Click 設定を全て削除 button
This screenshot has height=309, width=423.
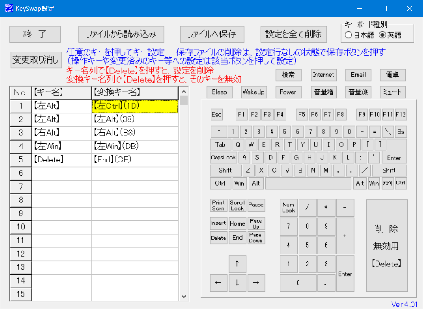tap(293, 34)
